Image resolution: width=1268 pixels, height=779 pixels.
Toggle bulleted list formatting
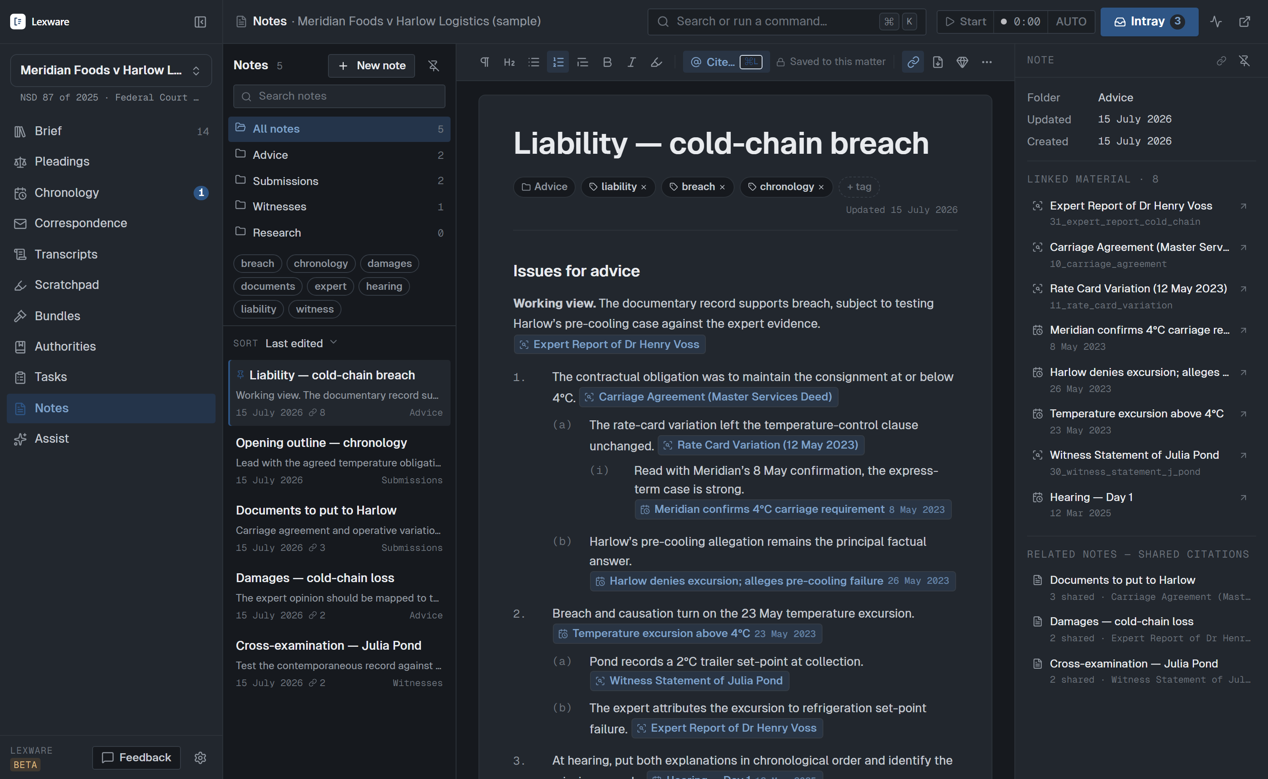pos(533,62)
